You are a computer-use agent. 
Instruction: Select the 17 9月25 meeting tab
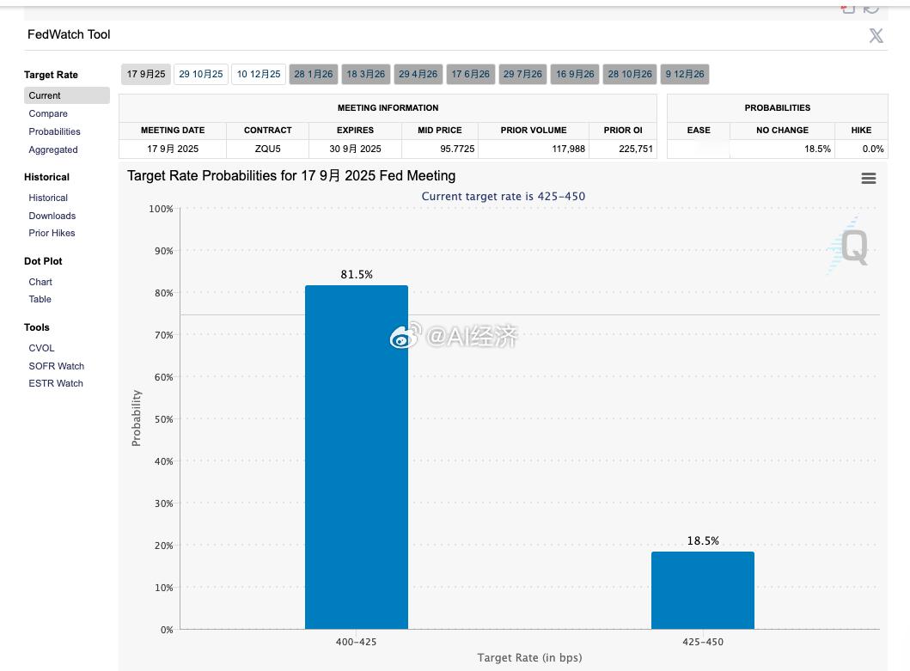[x=146, y=74]
